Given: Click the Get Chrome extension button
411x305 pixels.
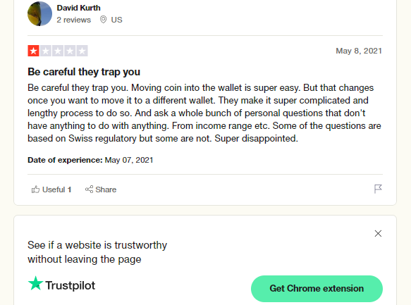Looking at the screenshot, I should 317,289.
